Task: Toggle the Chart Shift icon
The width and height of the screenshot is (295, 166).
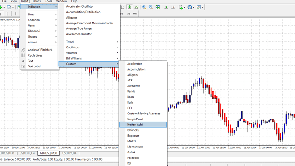Action: [x=173, y=7]
